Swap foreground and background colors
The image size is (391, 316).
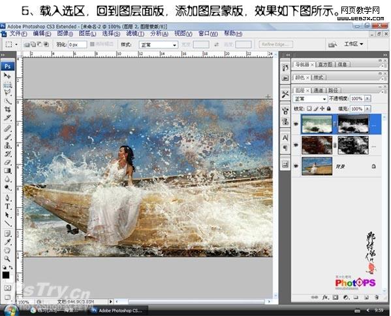10,267
